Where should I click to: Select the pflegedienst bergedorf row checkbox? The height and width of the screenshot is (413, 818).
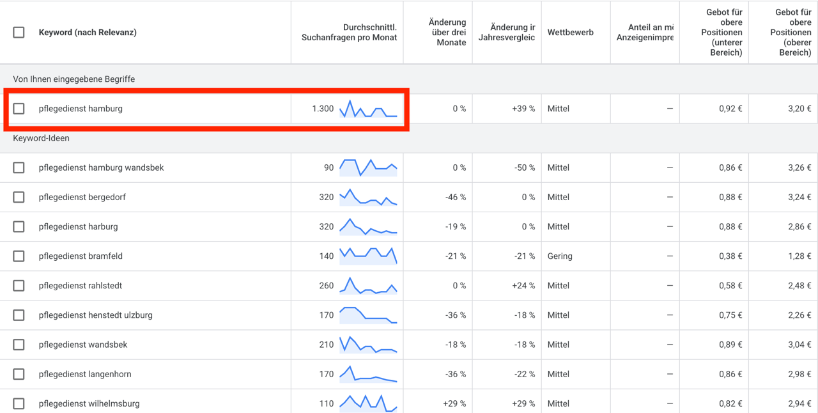click(x=19, y=197)
